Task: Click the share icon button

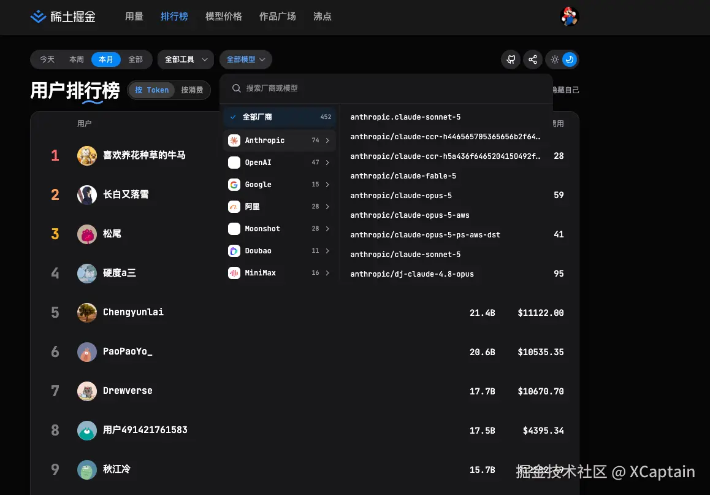Action: (532, 59)
